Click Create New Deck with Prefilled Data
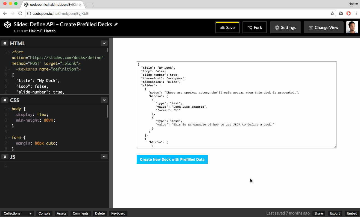360x217 pixels. 172,159
